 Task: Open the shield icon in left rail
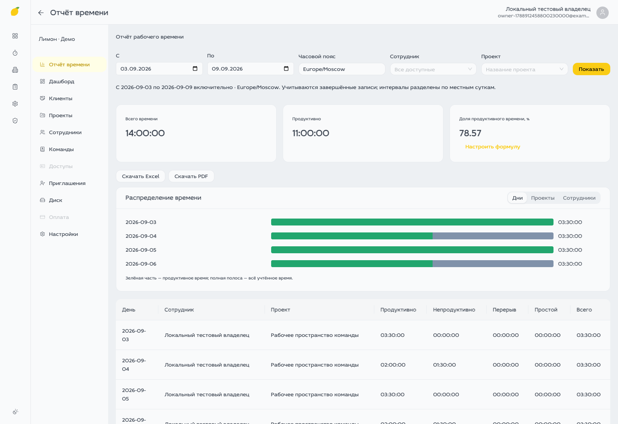point(15,121)
